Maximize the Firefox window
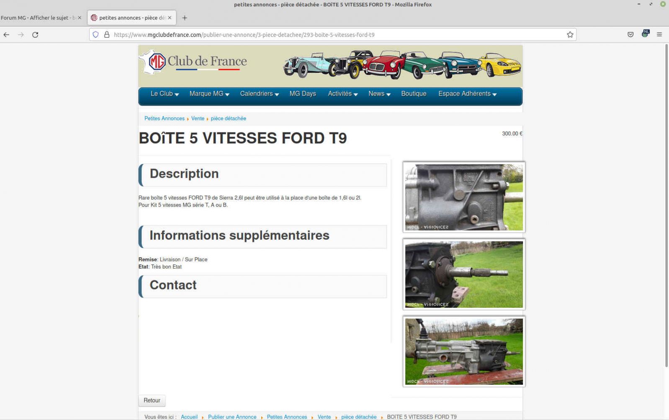 (651, 4)
